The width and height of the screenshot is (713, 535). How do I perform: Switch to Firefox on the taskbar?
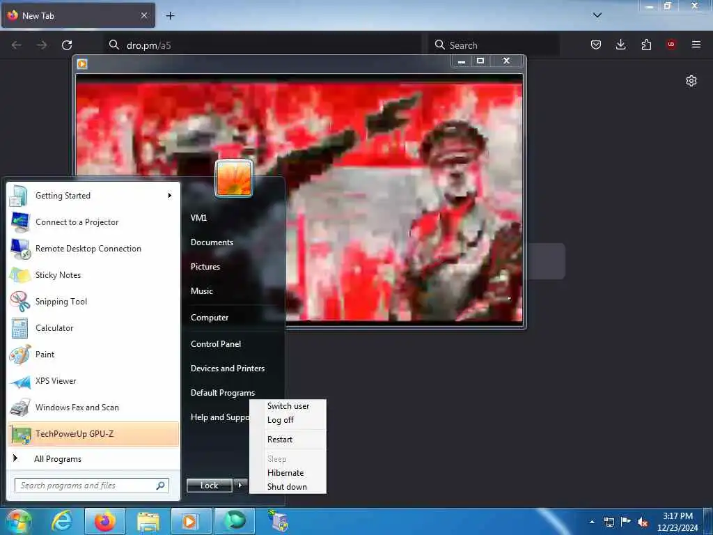coord(104,521)
